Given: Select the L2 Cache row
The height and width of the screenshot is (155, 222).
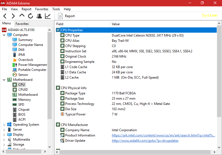Looking at the screenshot, I should (136, 77).
